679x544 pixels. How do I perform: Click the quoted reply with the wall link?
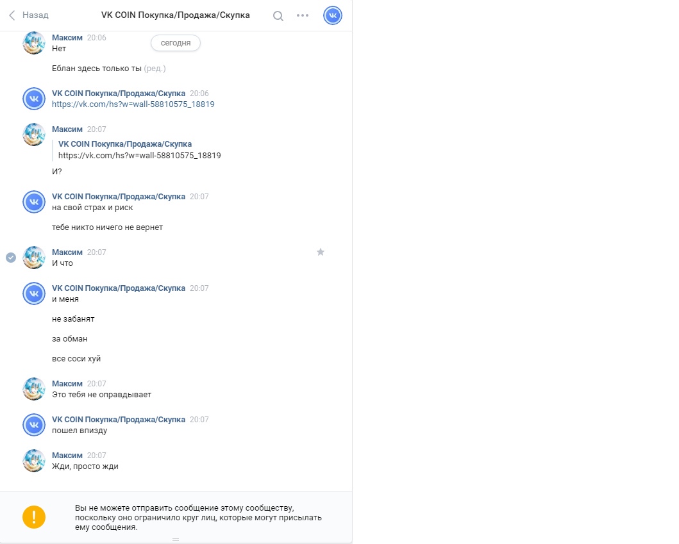139,150
